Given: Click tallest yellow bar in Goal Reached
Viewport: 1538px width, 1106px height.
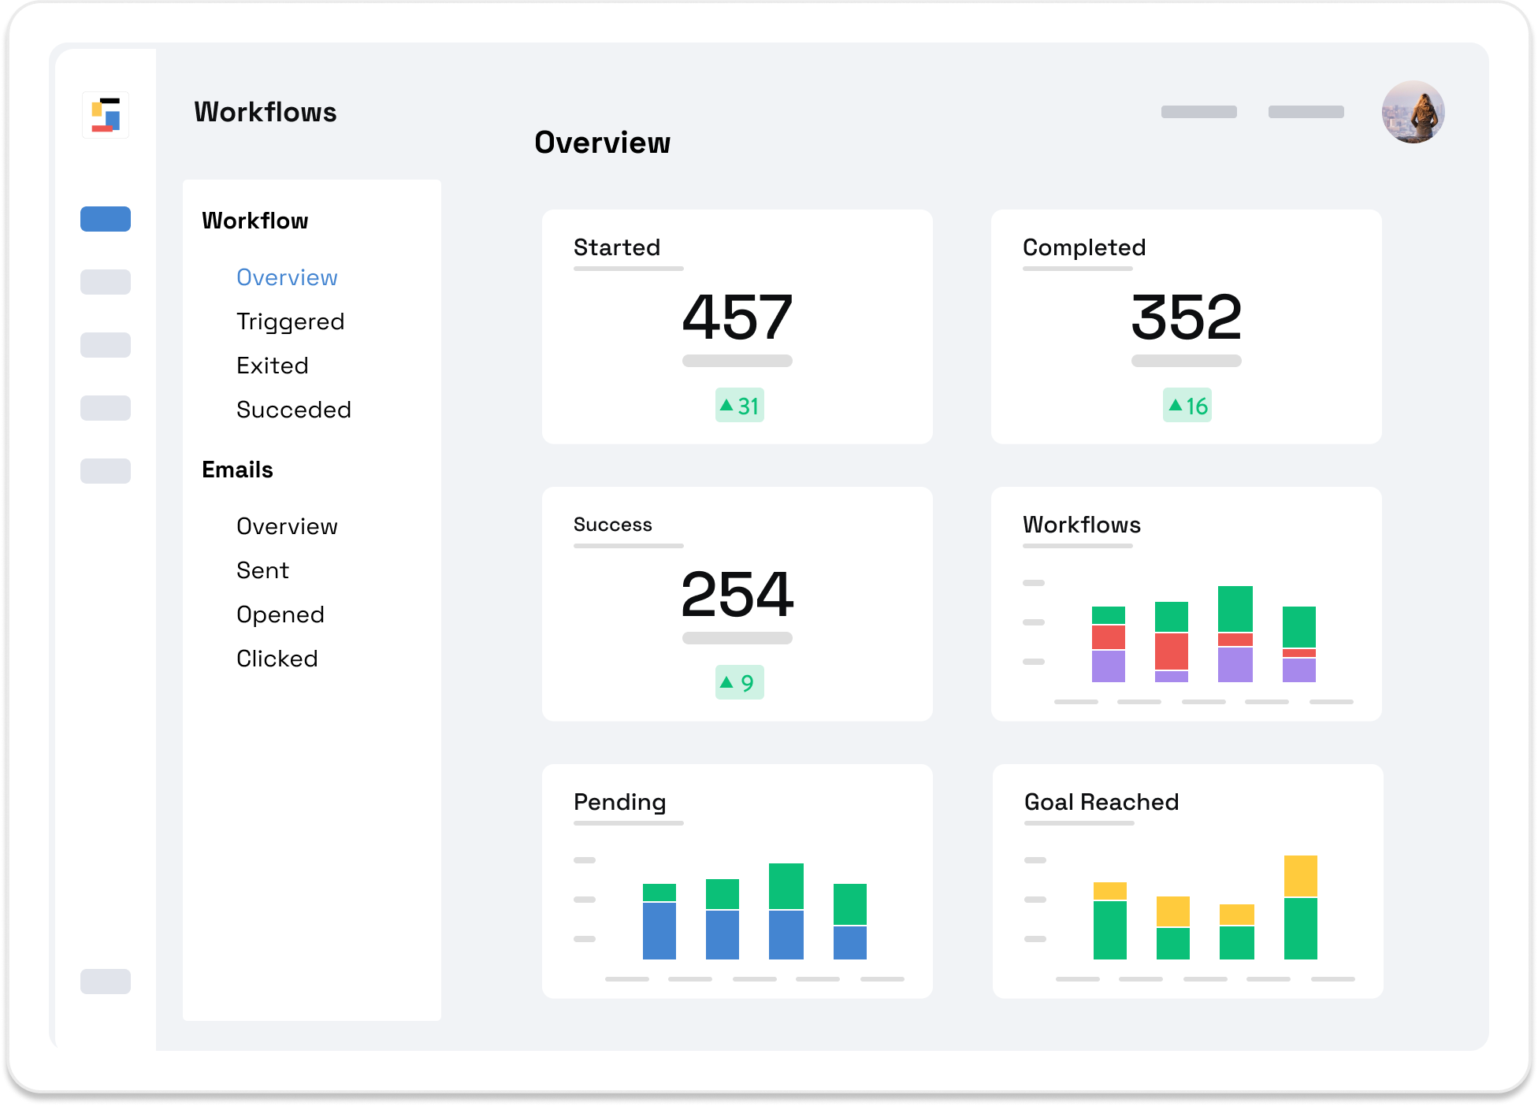Looking at the screenshot, I should (1300, 875).
